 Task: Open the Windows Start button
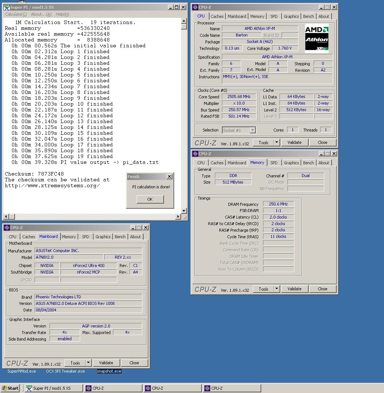tap(10, 388)
